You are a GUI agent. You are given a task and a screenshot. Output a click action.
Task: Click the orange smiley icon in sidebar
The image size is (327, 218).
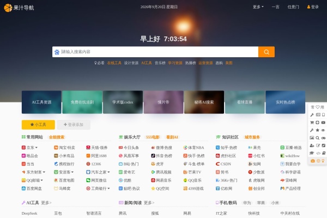[x=318, y=161]
